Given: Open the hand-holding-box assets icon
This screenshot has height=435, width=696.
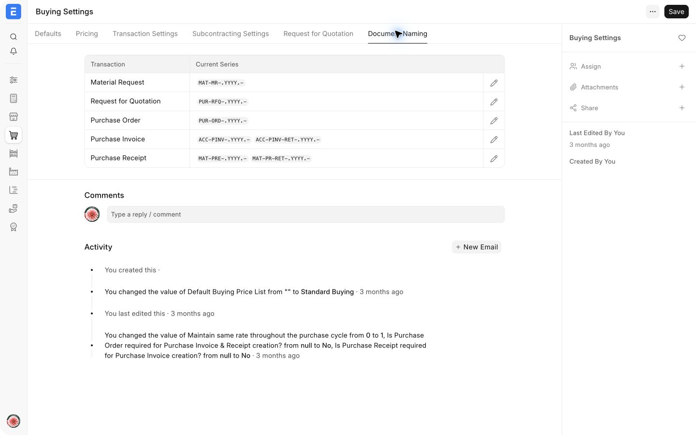Looking at the screenshot, I should [x=14, y=208].
